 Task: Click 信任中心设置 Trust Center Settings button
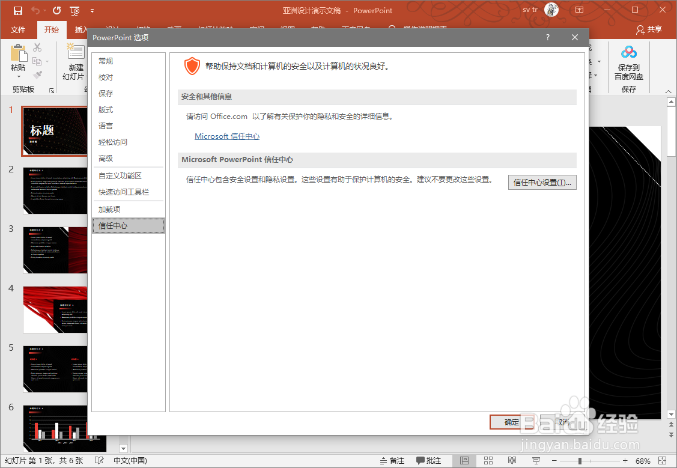pos(542,182)
